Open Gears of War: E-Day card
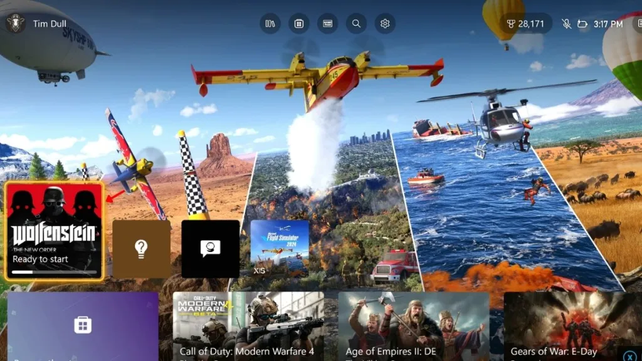 [x=572, y=326]
